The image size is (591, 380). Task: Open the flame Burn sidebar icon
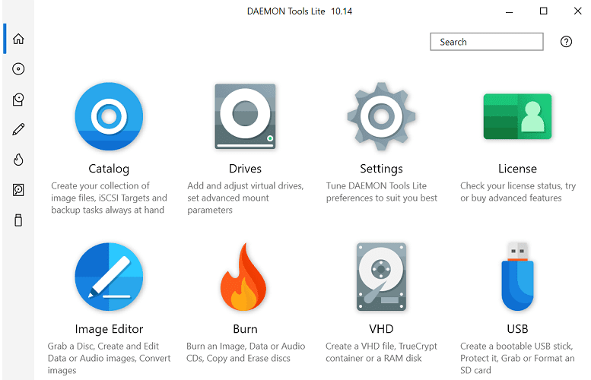pyautogui.click(x=18, y=160)
